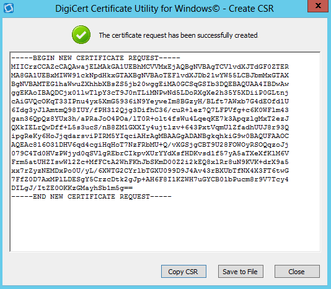Click the END NEW CERTIFICATE REQUEST line

pyautogui.click(x=91, y=197)
